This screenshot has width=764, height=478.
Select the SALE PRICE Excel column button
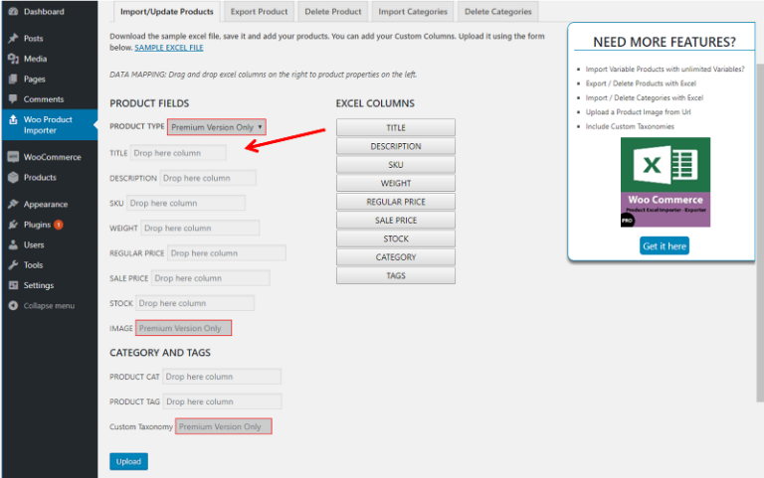[x=396, y=220]
